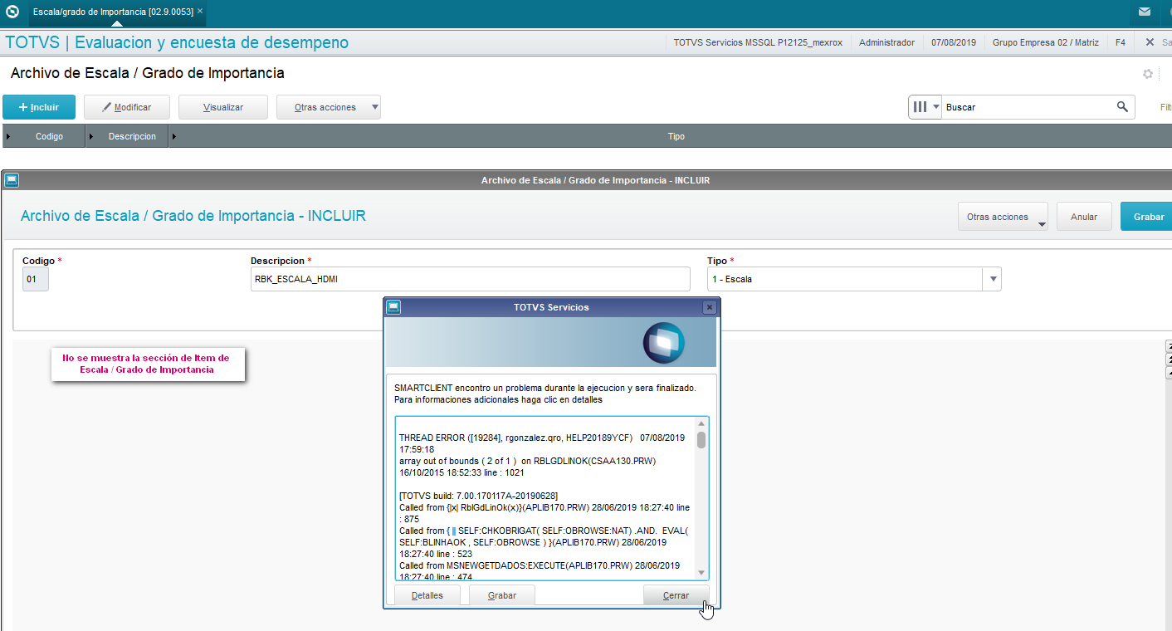Open the gear settings icon

[1148, 74]
